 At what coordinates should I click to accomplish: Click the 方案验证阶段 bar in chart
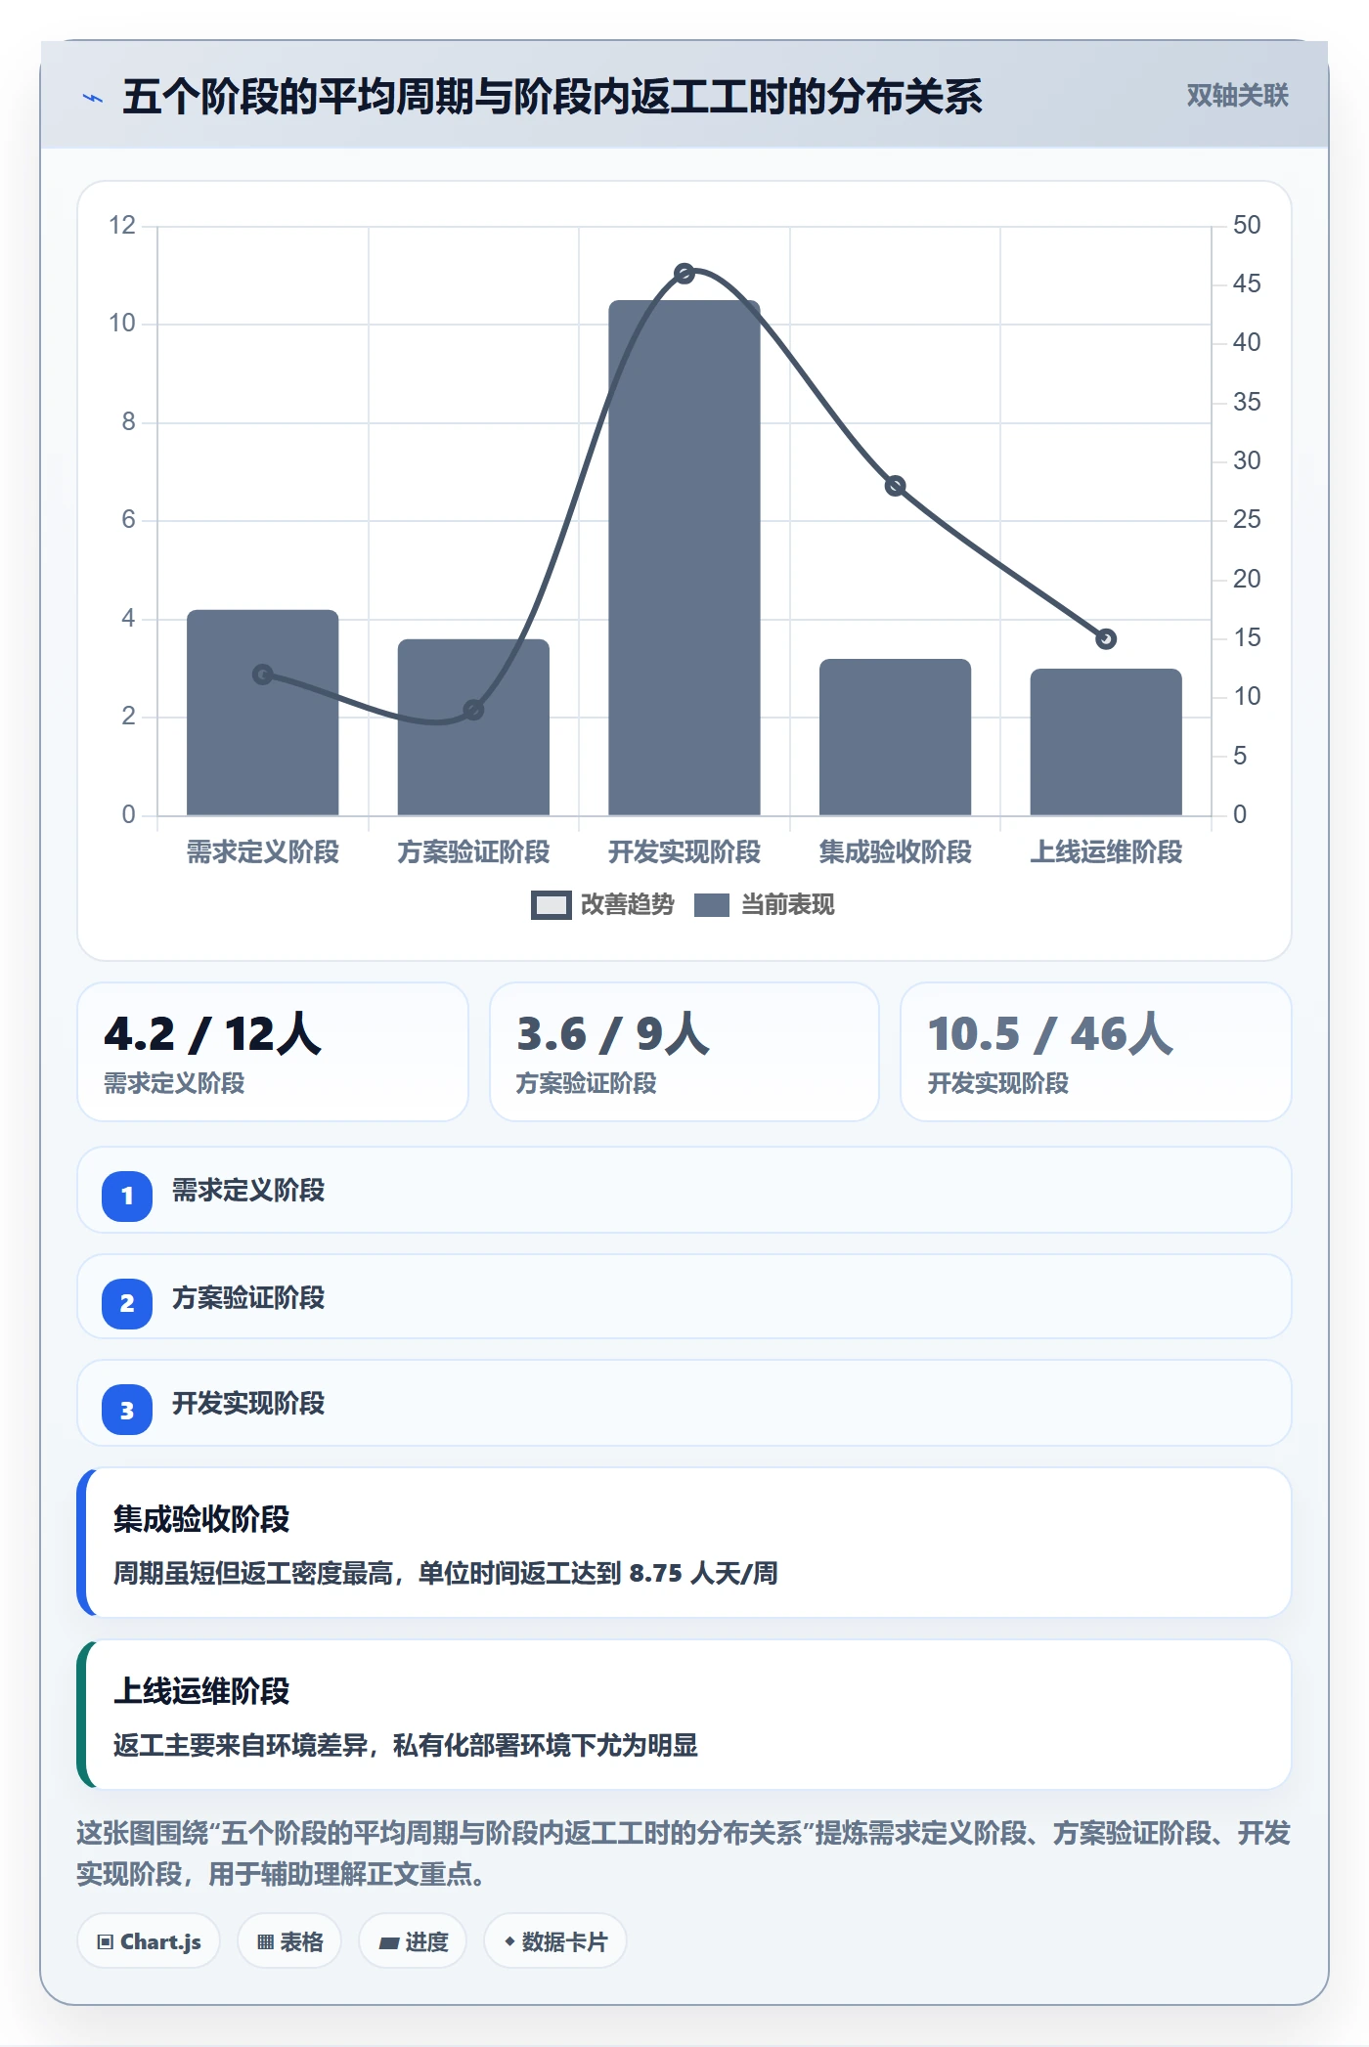pyautogui.click(x=473, y=727)
